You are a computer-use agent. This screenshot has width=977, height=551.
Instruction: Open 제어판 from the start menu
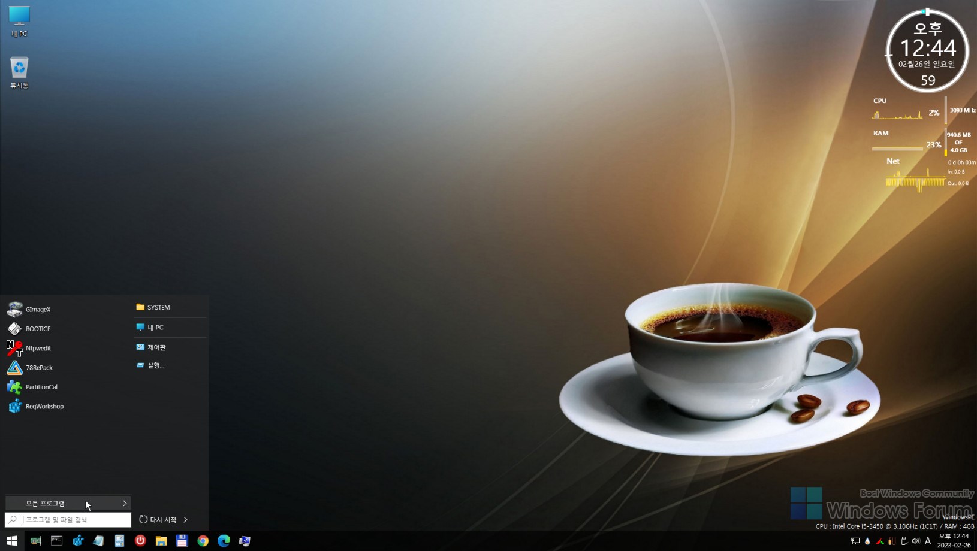coord(170,347)
